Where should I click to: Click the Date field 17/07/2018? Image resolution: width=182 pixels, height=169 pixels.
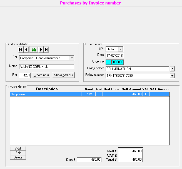[114, 55]
